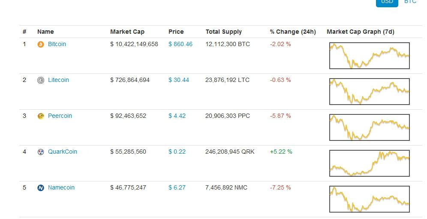427x219 pixels.
Task: Click the Namecoin coin logo icon
Action: click(41, 188)
